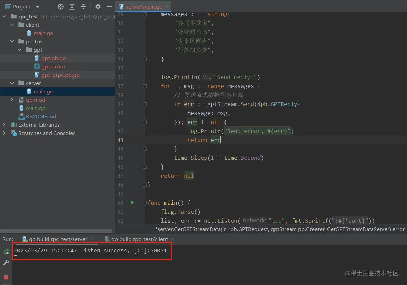Viewport: 407px width, 285px height.
Task: Toggle the fold marker at line 37 for loop
Action: click(x=145, y=86)
